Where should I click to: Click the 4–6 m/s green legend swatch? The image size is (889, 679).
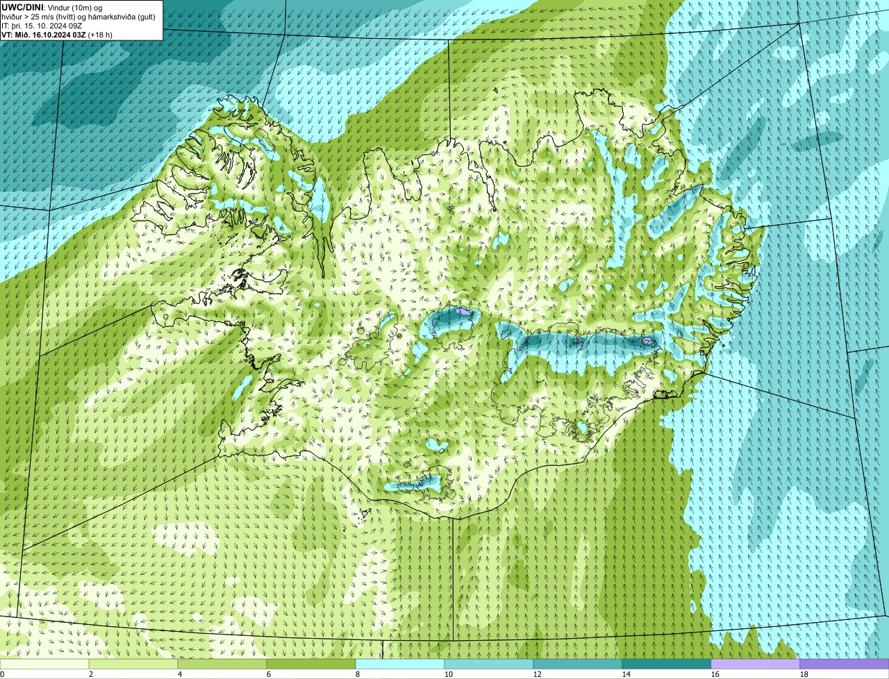(222, 664)
